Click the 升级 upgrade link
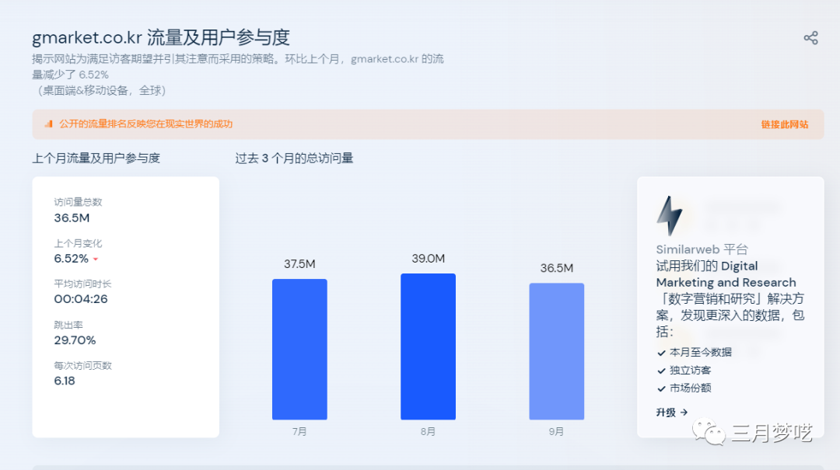 coord(672,413)
